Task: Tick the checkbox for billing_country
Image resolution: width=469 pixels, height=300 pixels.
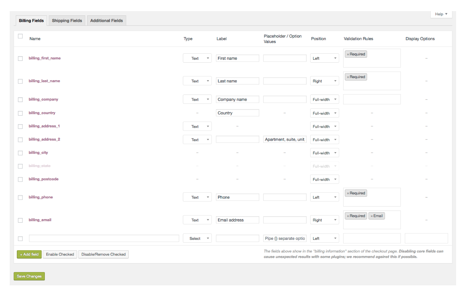Action: 20,113
